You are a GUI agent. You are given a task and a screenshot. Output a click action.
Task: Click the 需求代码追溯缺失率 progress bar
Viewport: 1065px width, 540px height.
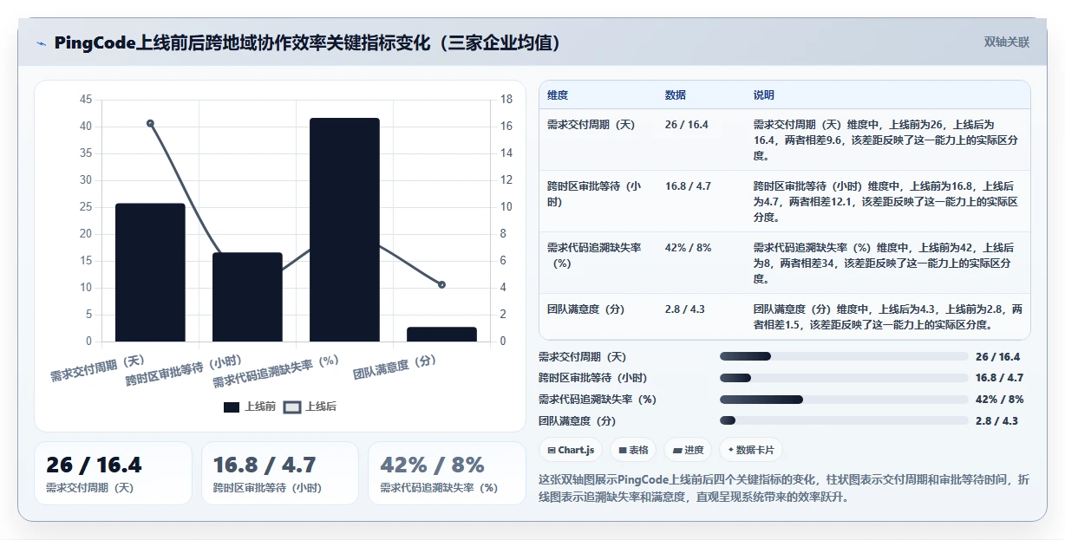pyautogui.click(x=844, y=399)
